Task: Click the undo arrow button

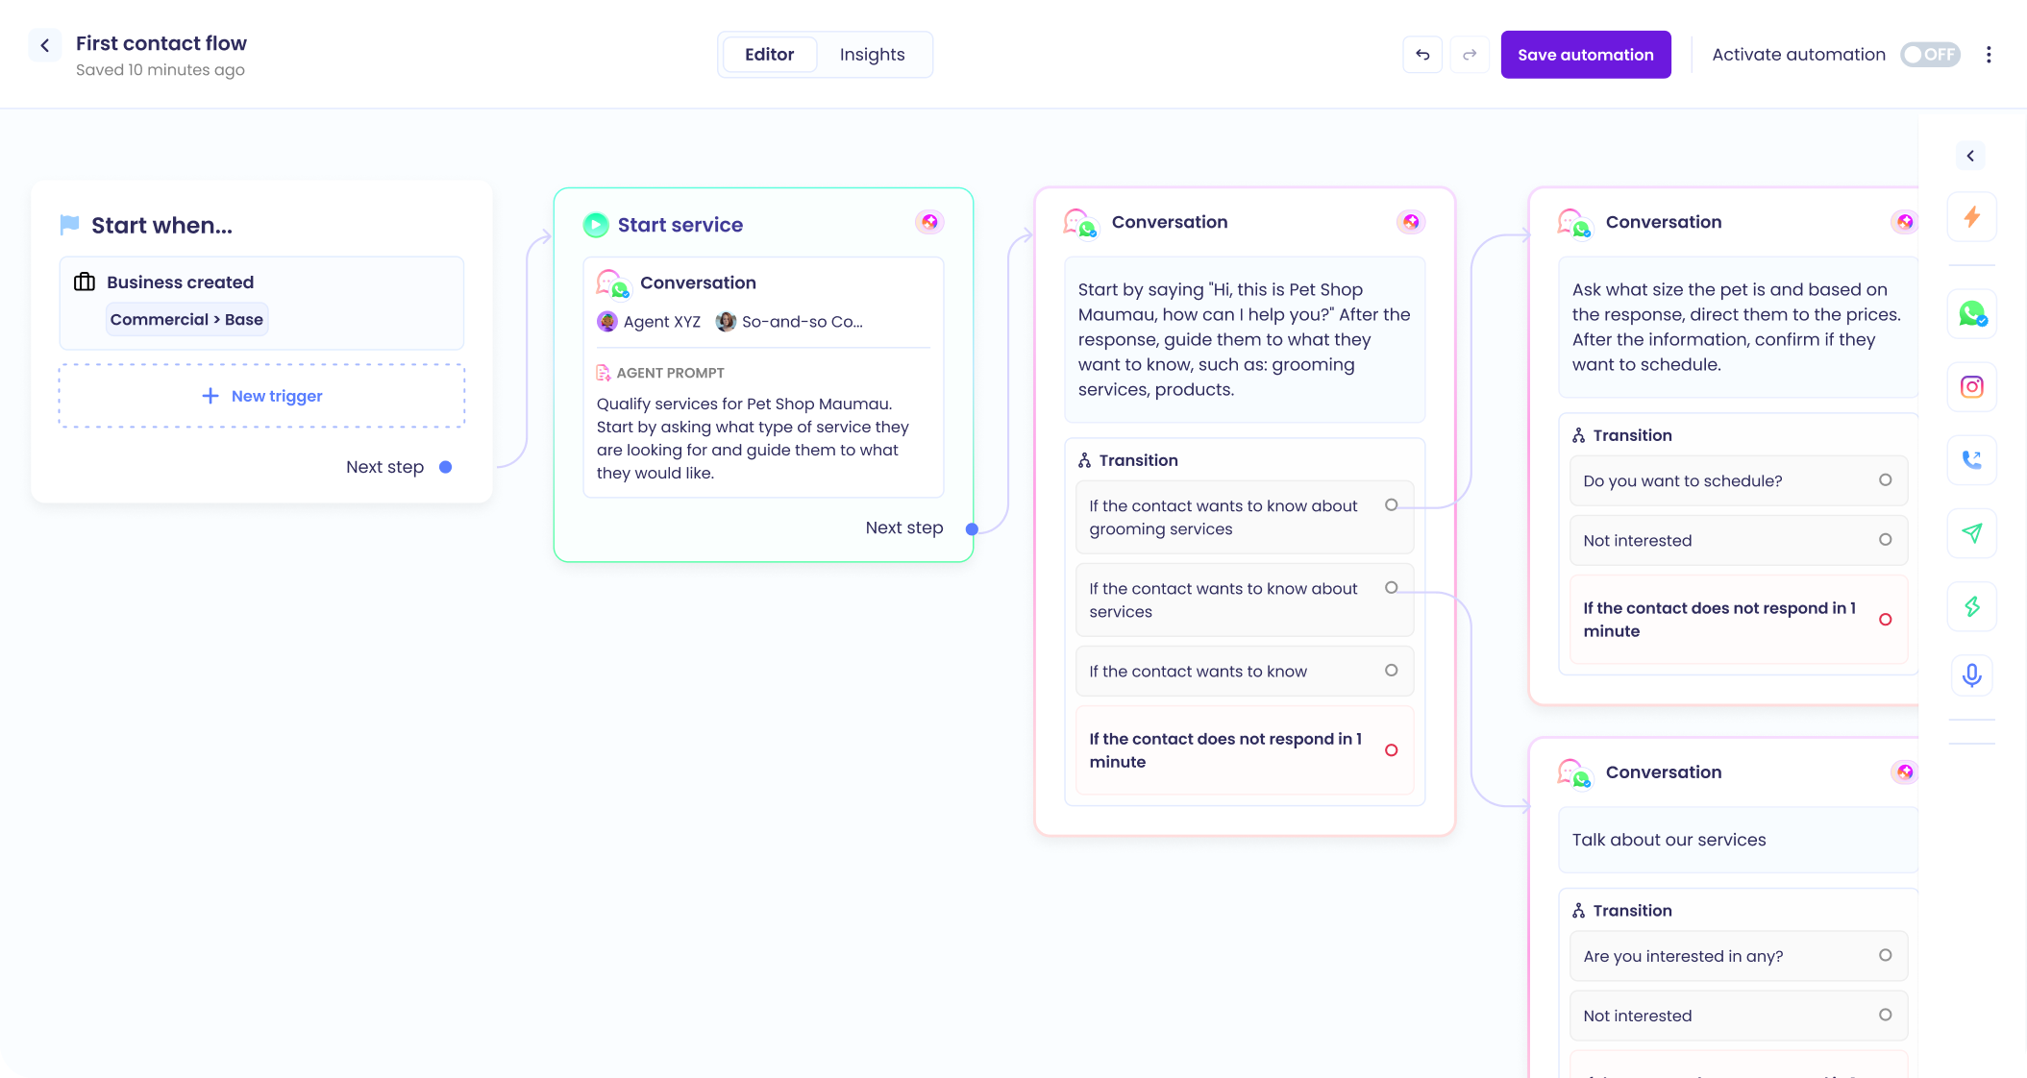Action: click(1422, 55)
